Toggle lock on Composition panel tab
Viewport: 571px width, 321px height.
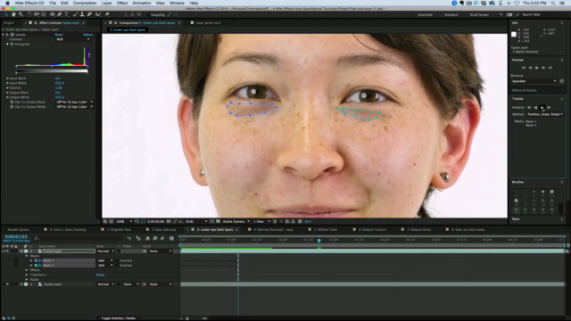[x=115, y=22]
